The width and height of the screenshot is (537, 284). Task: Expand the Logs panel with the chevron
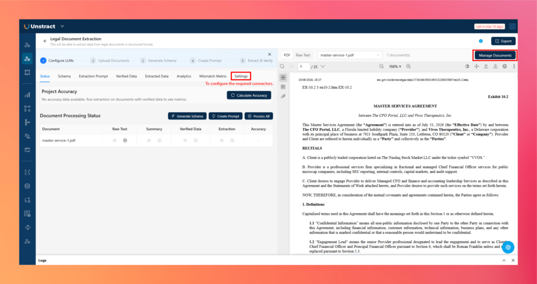pos(504,260)
